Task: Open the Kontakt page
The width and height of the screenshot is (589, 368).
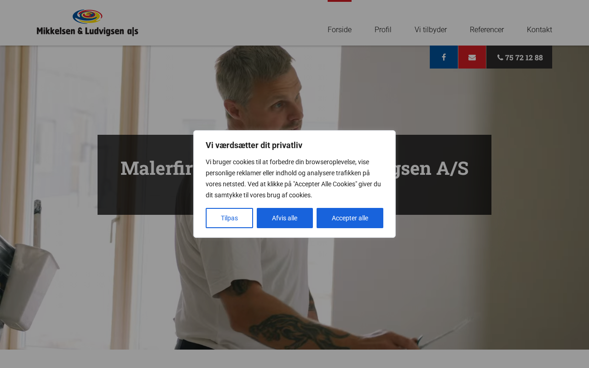Action: click(539, 29)
